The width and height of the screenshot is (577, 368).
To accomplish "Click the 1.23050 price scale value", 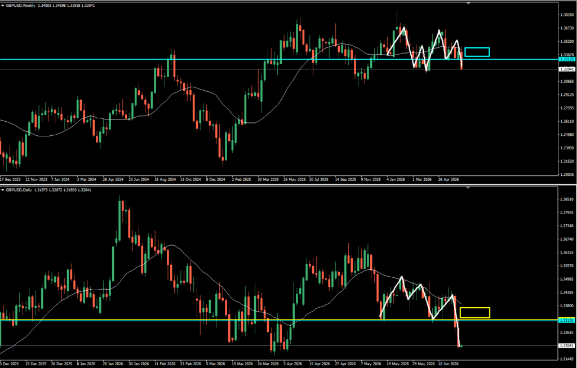I will point(567,148).
